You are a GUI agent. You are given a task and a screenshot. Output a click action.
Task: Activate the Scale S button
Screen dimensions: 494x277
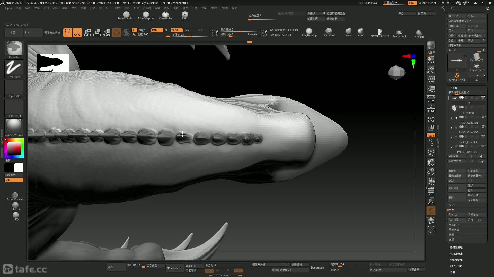97,33
